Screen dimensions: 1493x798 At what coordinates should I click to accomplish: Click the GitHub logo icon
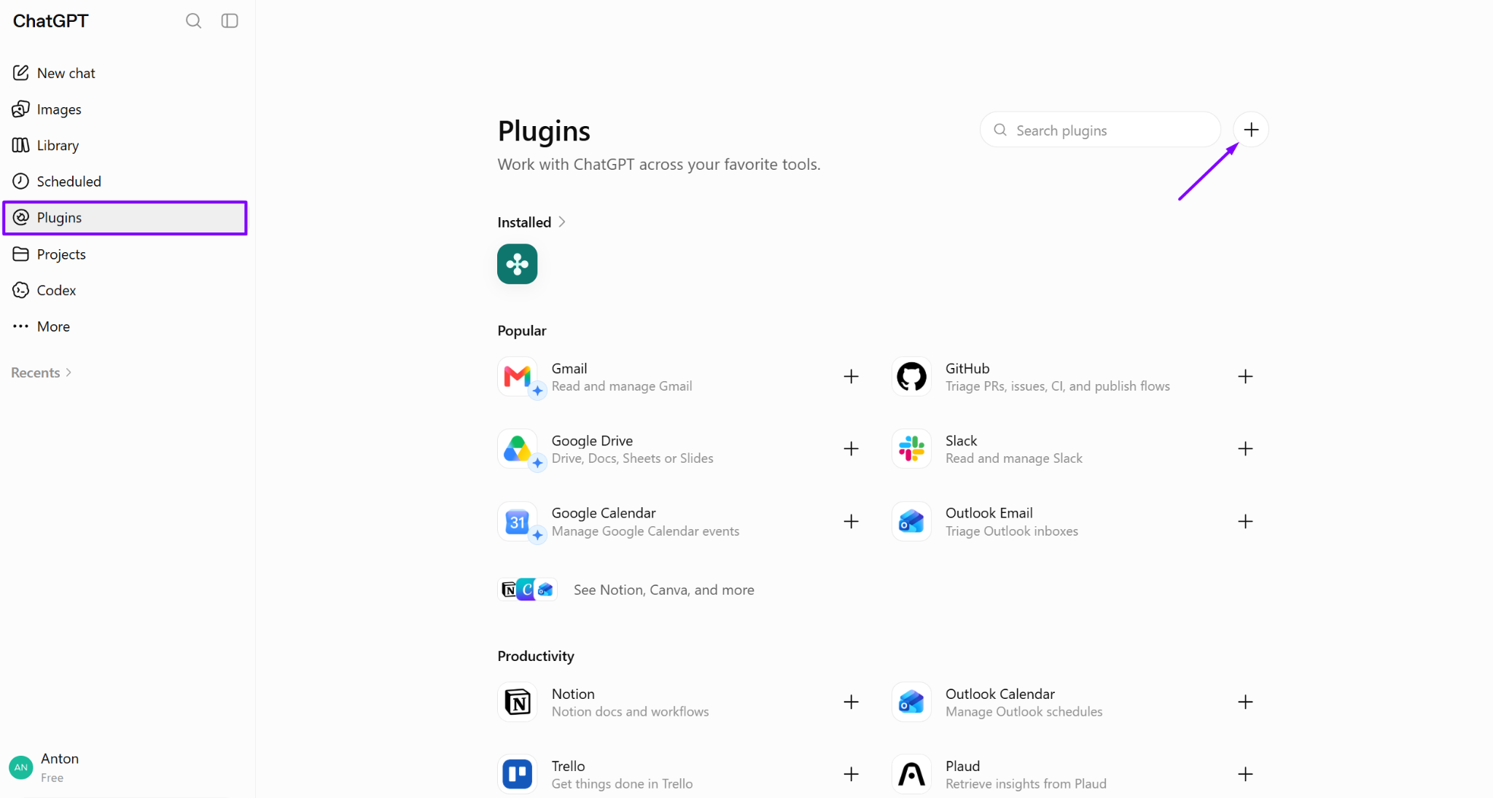(911, 377)
